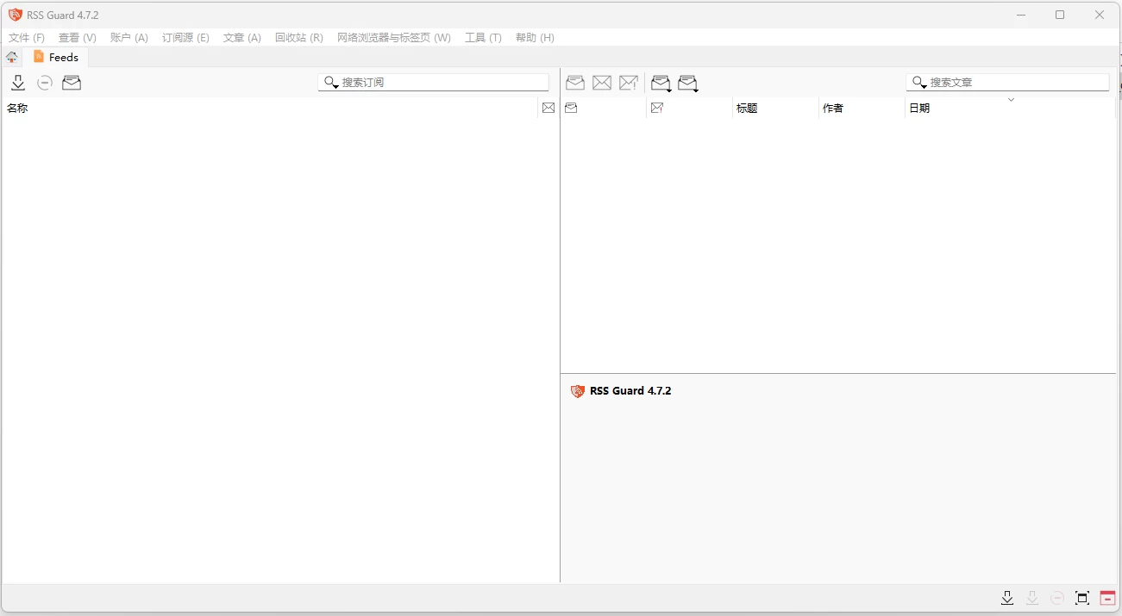Open RSS Guard's home icon beside Feeds tab
This screenshot has width=1122, height=616.
pos(11,57)
